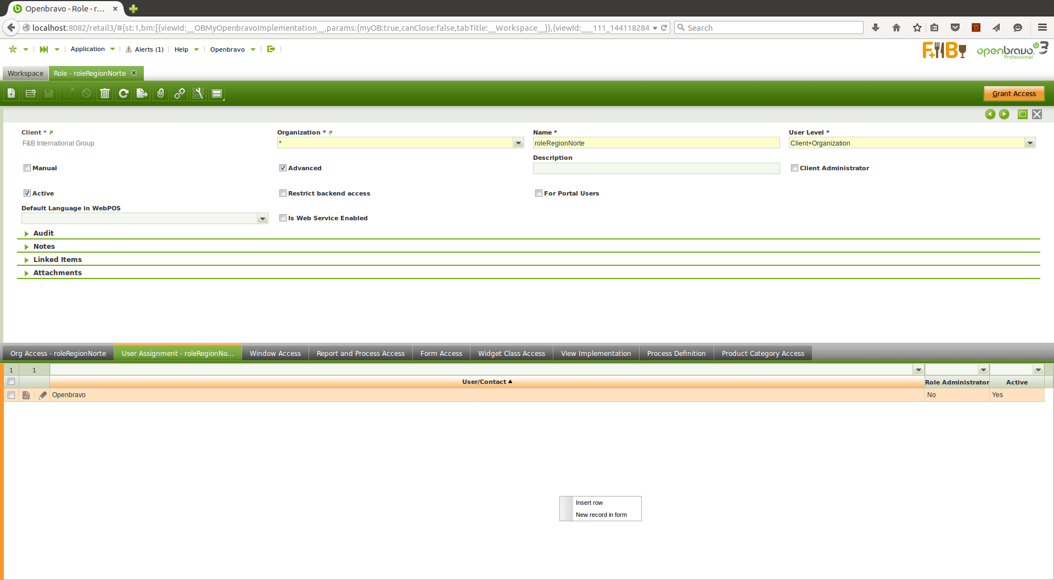The height and width of the screenshot is (580, 1054).
Task: Click the Export to spreadsheet icon
Action: click(x=142, y=94)
